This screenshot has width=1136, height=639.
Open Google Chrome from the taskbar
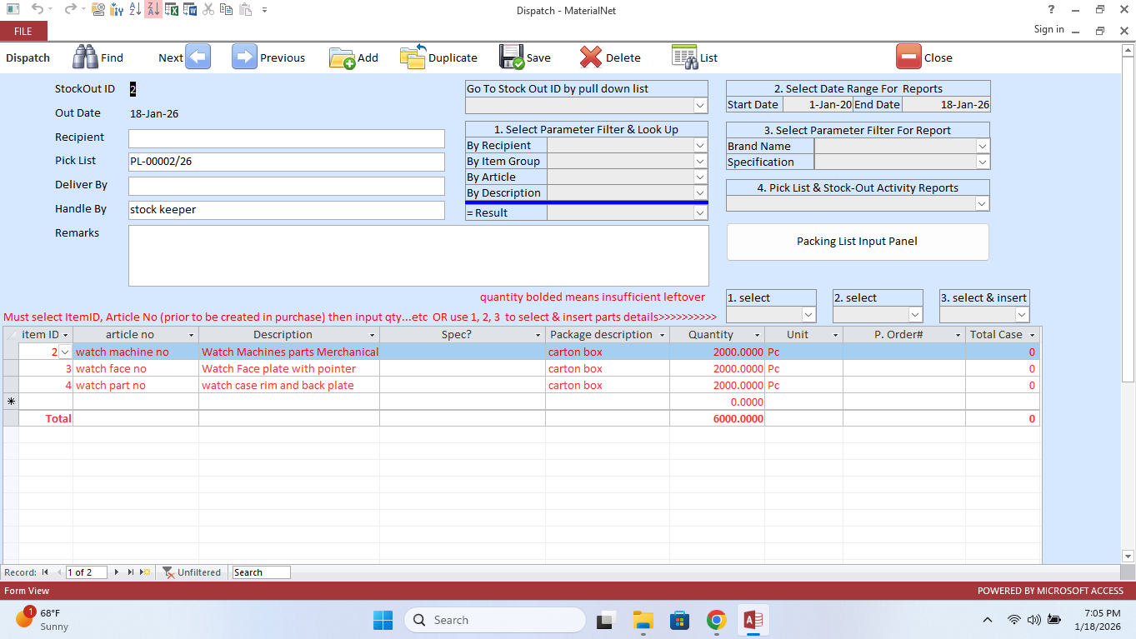click(x=716, y=620)
